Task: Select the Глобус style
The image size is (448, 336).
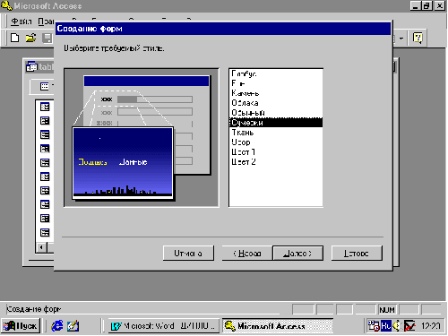Action: (276, 73)
